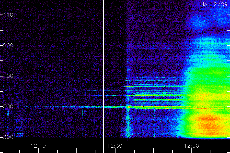Click the 500 frequency axis label
This screenshot has height=153, width=230.
(8, 106)
